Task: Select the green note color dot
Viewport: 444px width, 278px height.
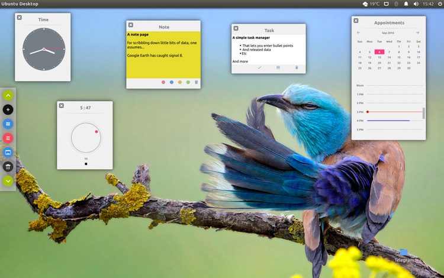Action: point(188,82)
